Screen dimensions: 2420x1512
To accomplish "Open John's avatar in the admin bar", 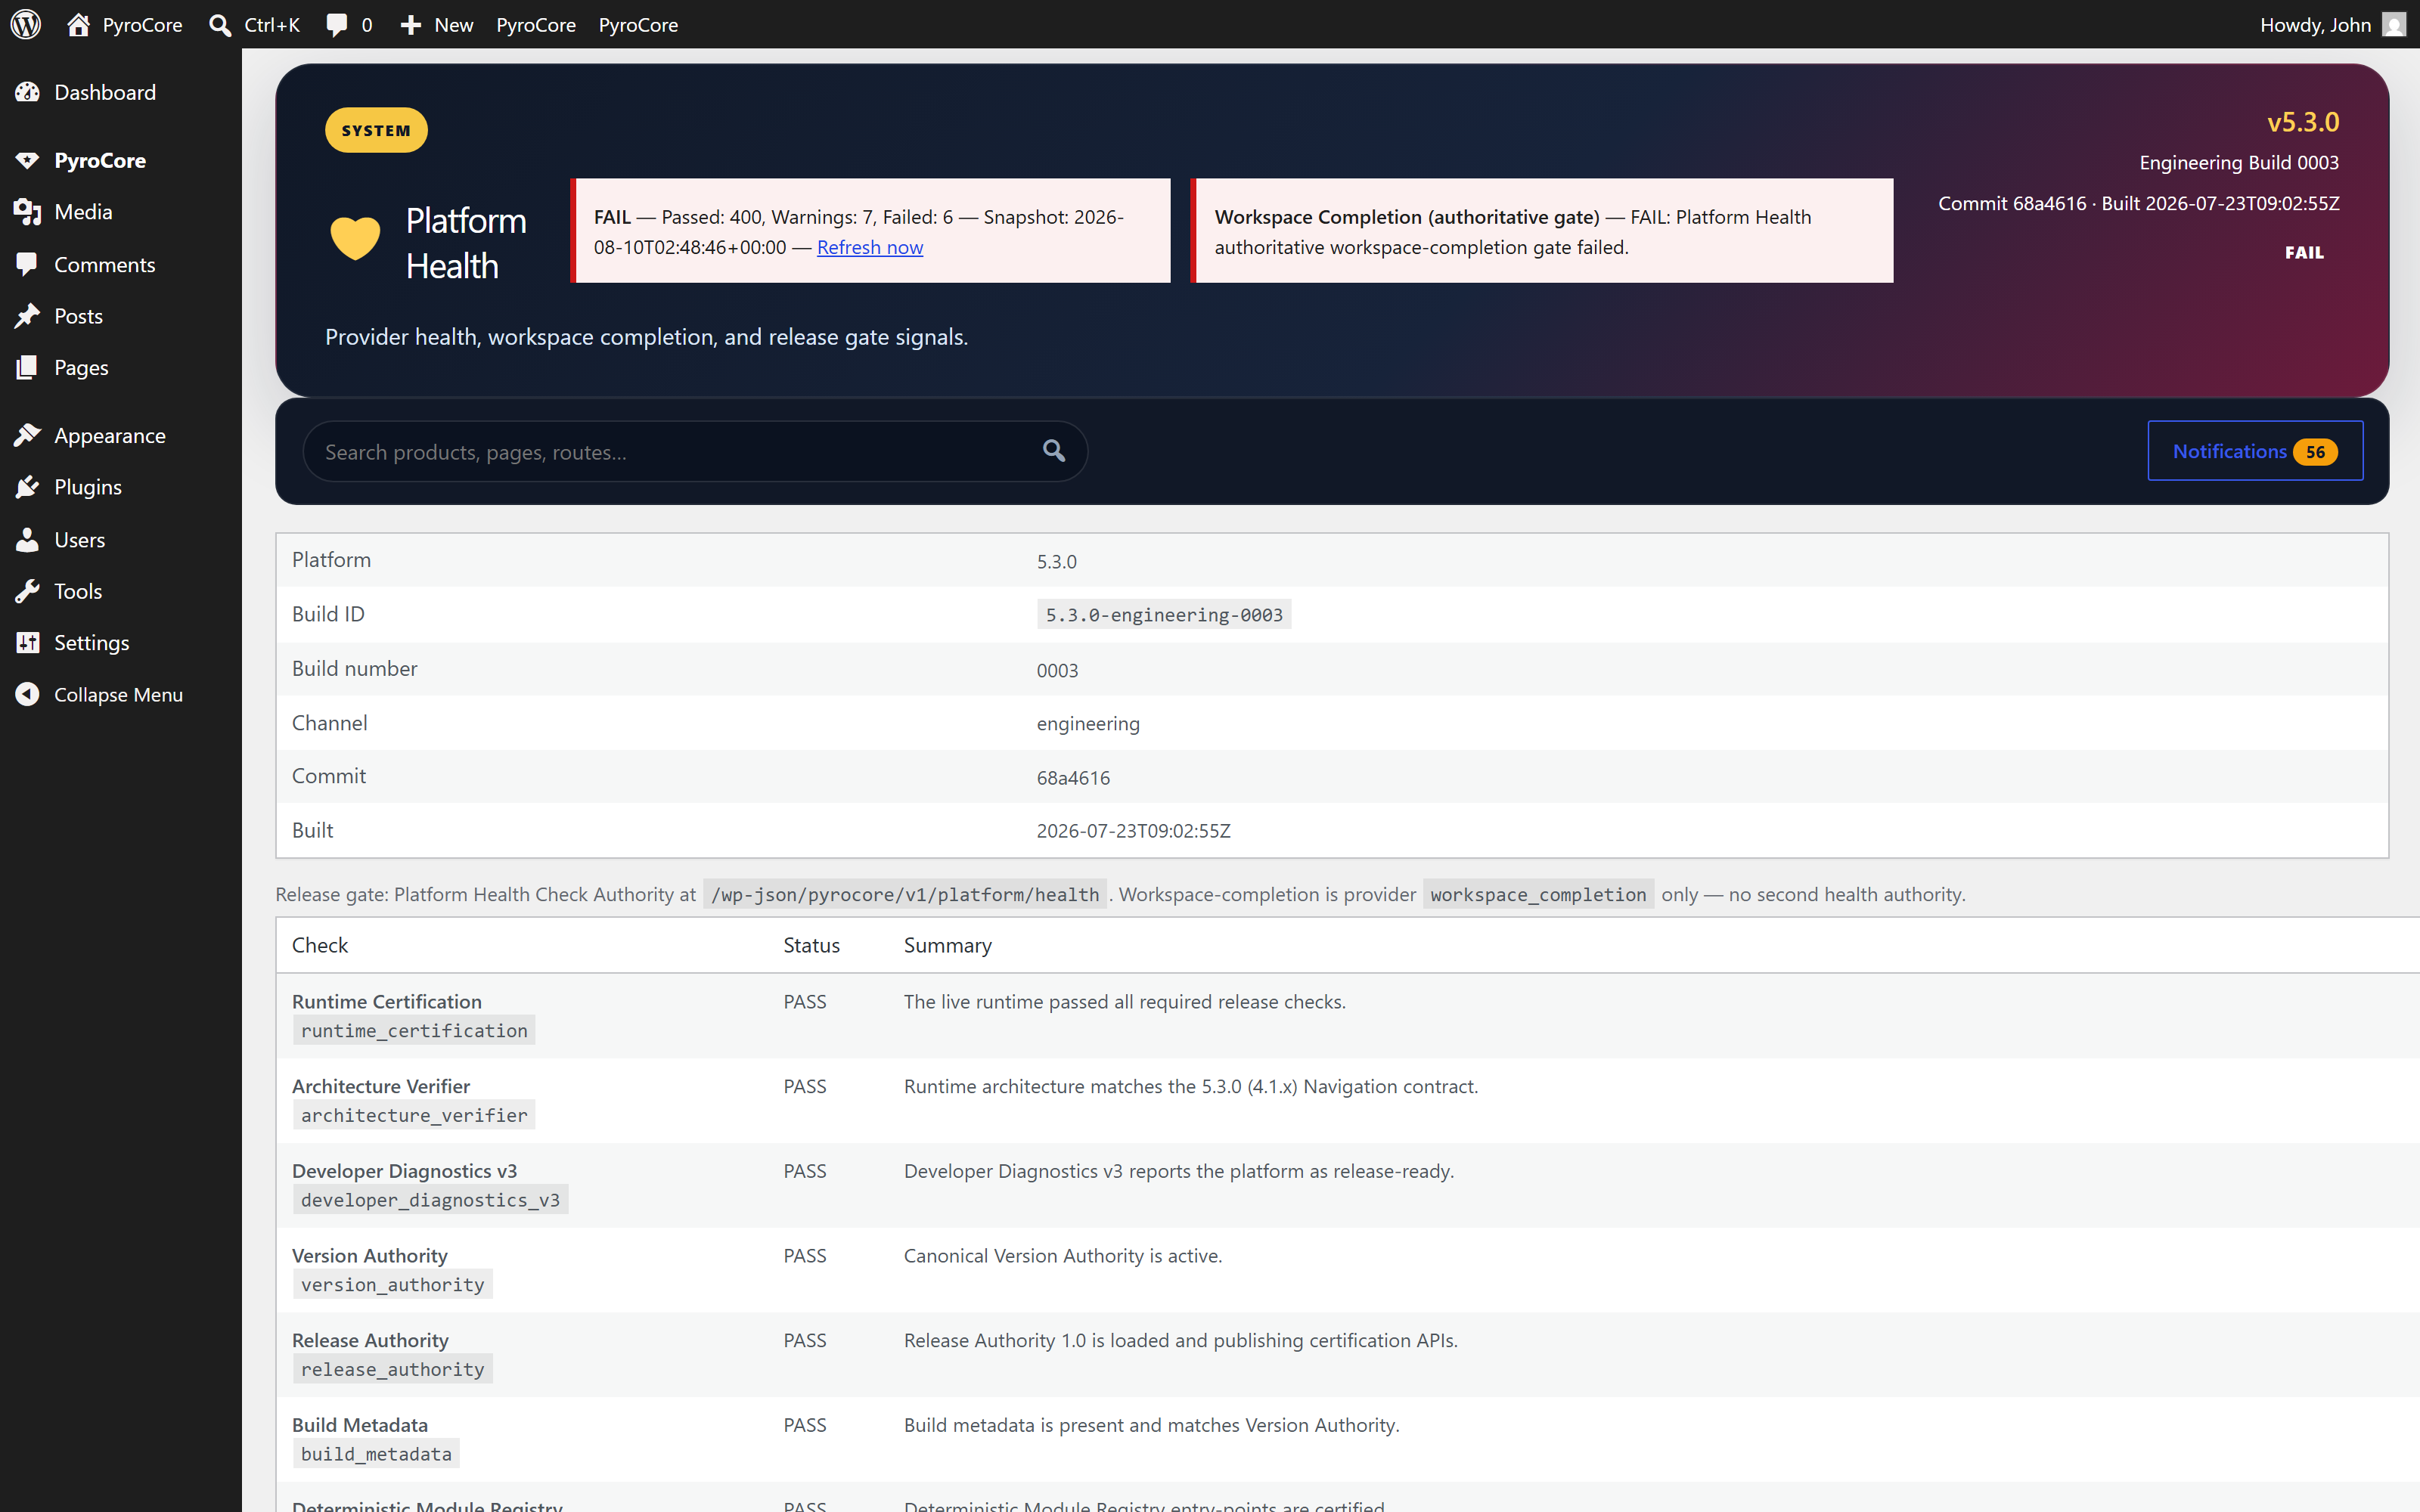I will click(x=2394, y=24).
